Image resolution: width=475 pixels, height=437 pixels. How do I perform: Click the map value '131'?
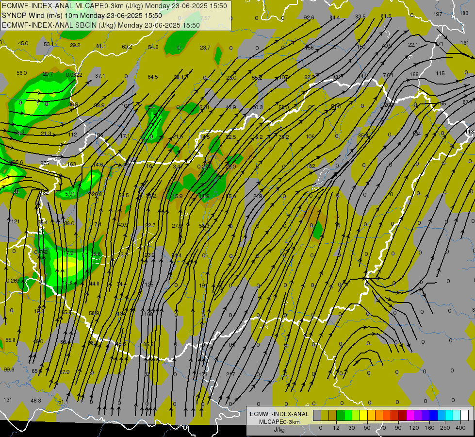8,400
